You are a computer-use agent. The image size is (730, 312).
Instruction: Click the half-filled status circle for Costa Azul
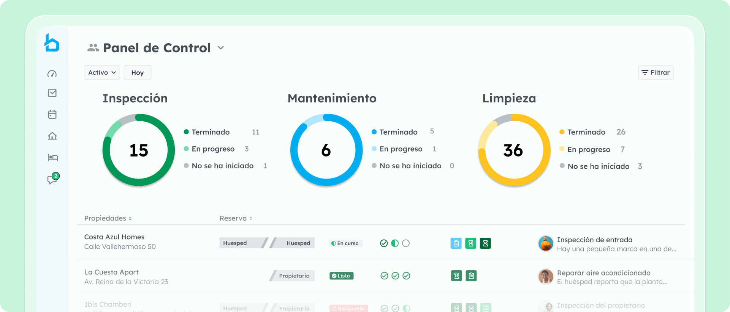[x=395, y=243]
